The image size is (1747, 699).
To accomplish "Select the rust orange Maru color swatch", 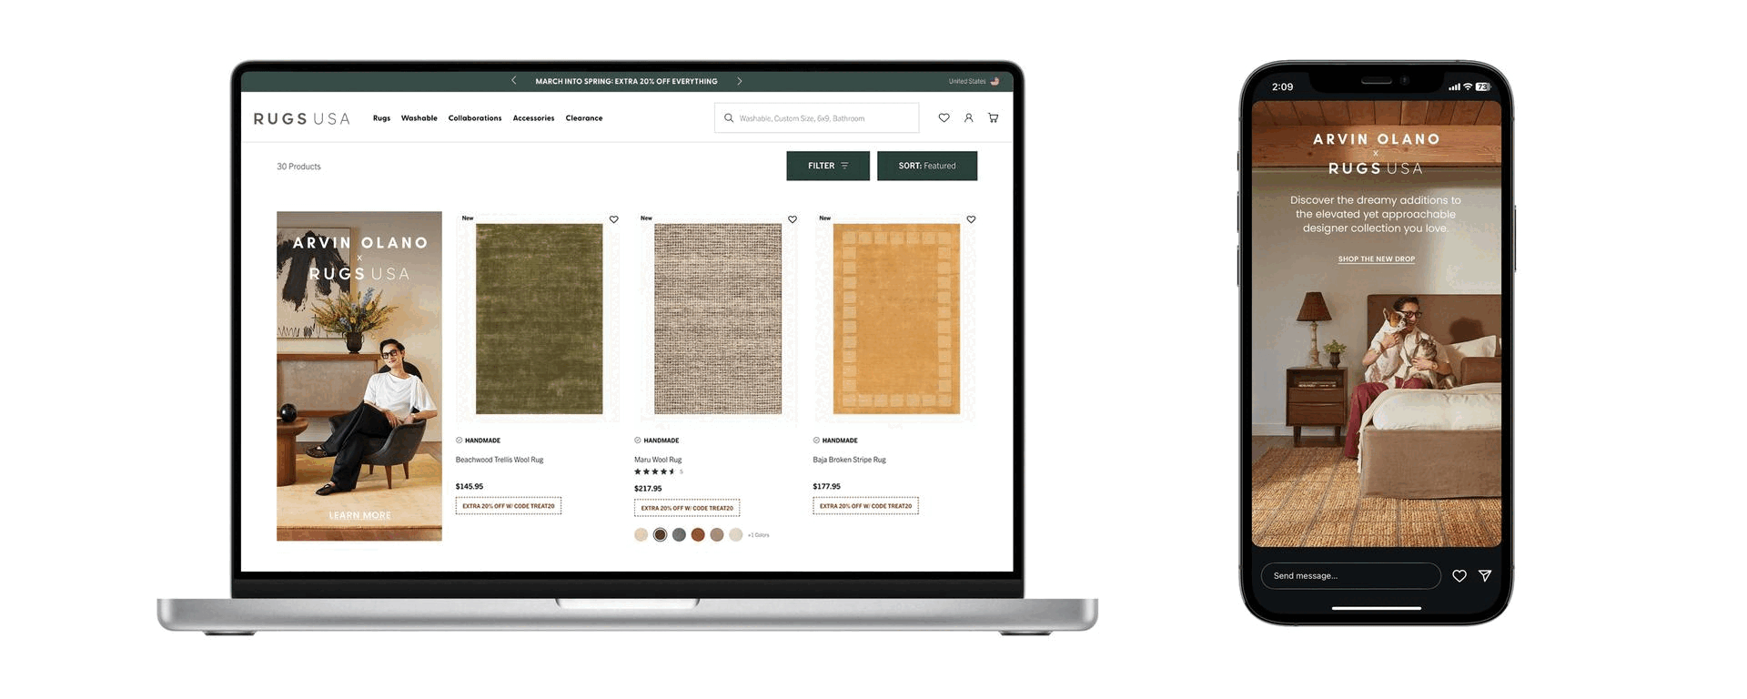I will pos(698,535).
